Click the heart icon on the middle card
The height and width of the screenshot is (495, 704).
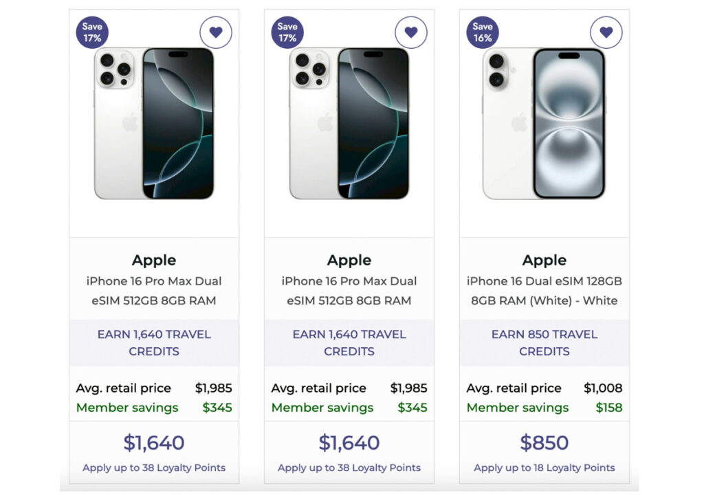point(411,32)
